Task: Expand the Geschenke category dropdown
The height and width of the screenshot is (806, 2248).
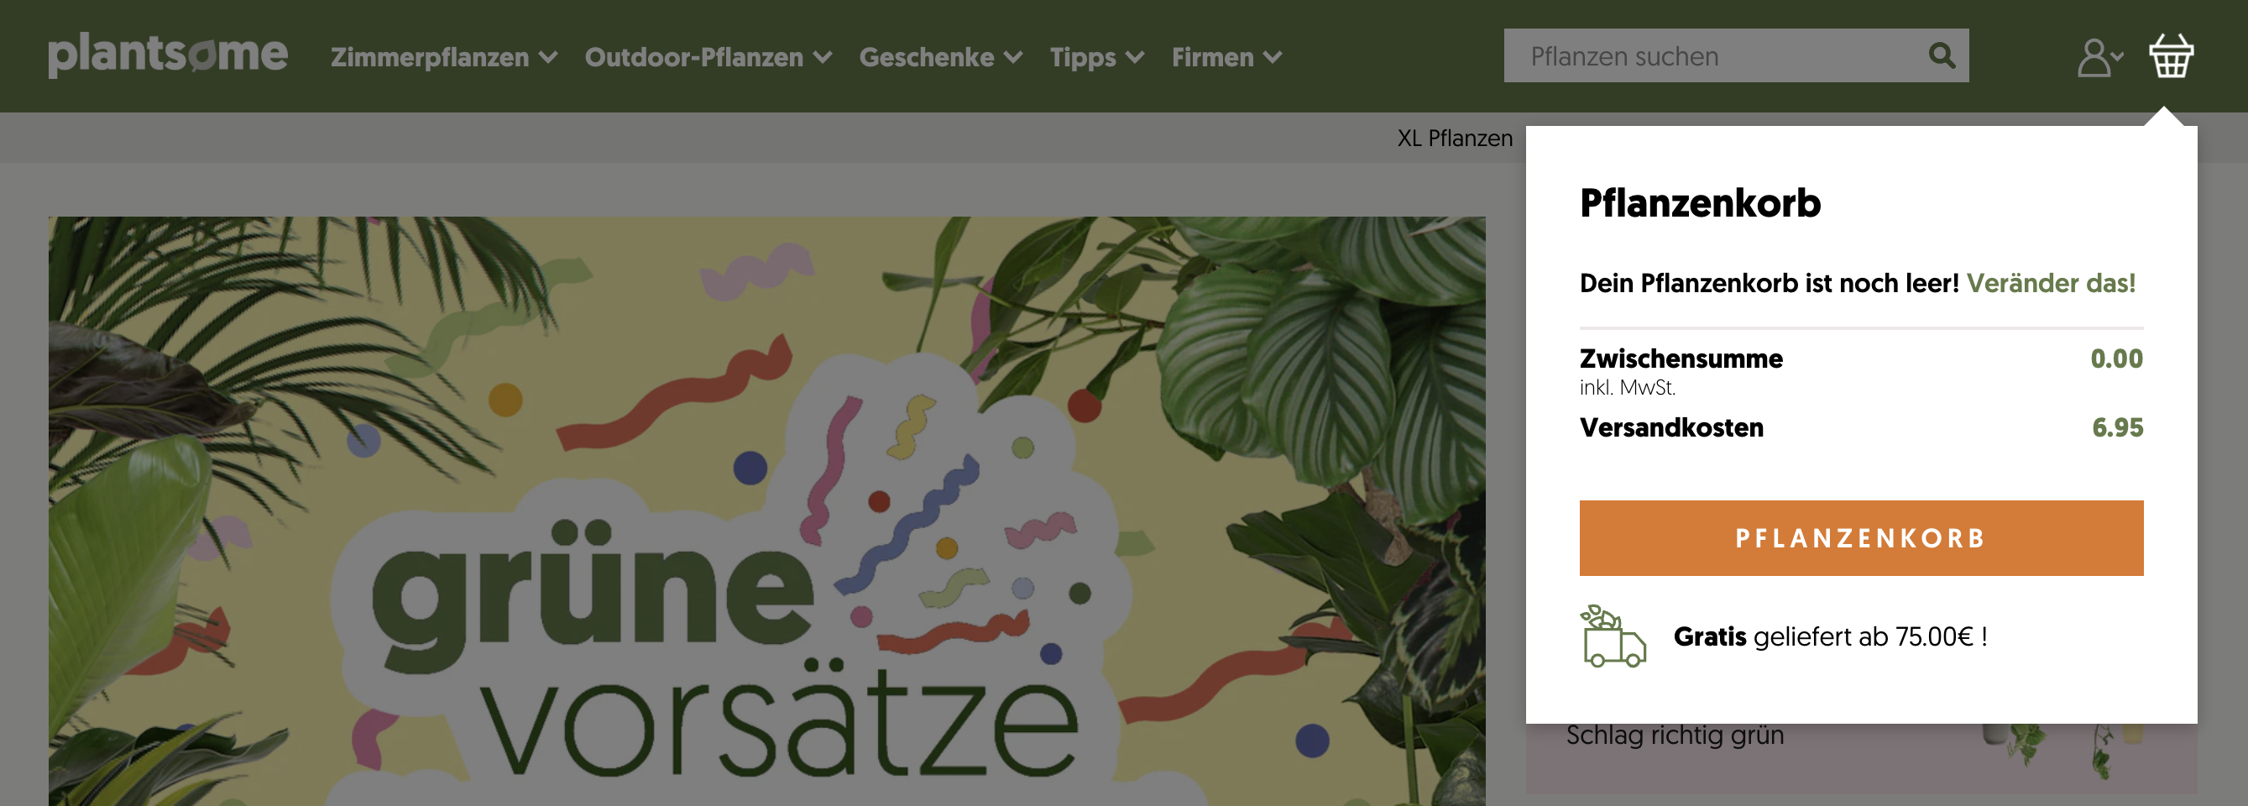Action: click(1014, 58)
